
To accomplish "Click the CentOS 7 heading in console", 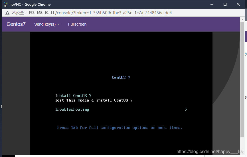I will tap(121, 77).
